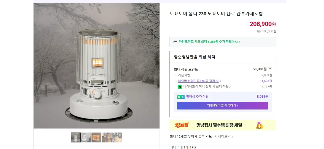
Task: Open 멍냥집사 필수템 최강 세일 banner
Action: [x=223, y=125]
